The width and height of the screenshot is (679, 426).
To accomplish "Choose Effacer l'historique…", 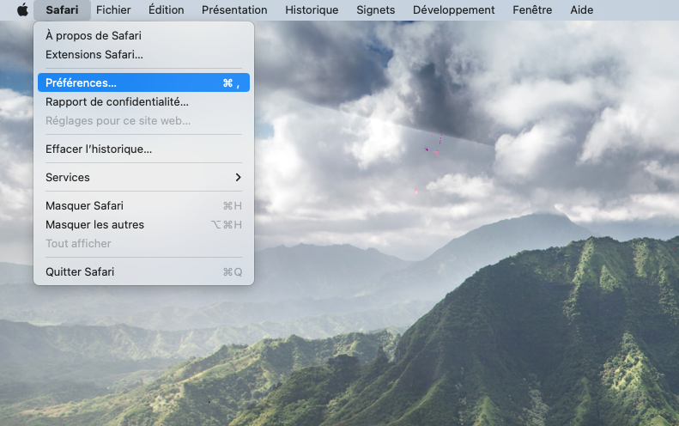I will tap(143, 149).
